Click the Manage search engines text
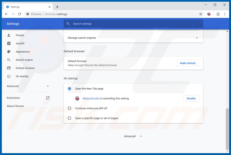Image resolution: width=231 pixels, height=155 pixels. click(x=82, y=38)
